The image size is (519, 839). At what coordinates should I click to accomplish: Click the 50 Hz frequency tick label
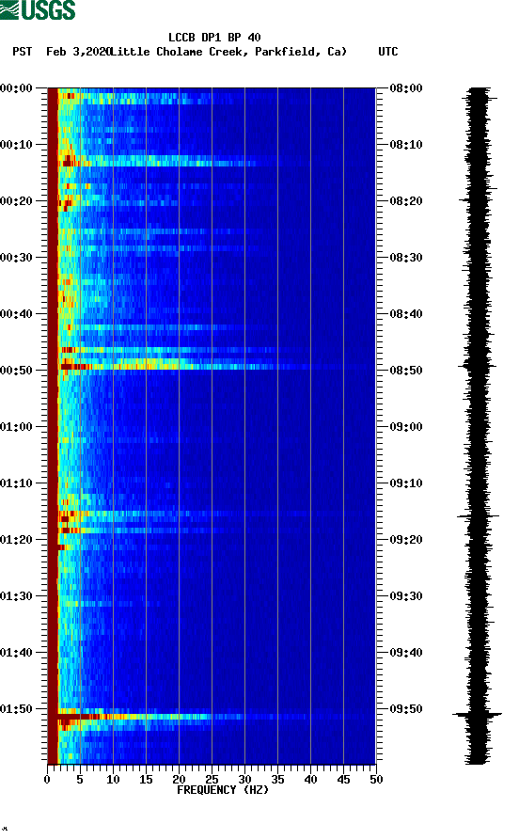[376, 780]
